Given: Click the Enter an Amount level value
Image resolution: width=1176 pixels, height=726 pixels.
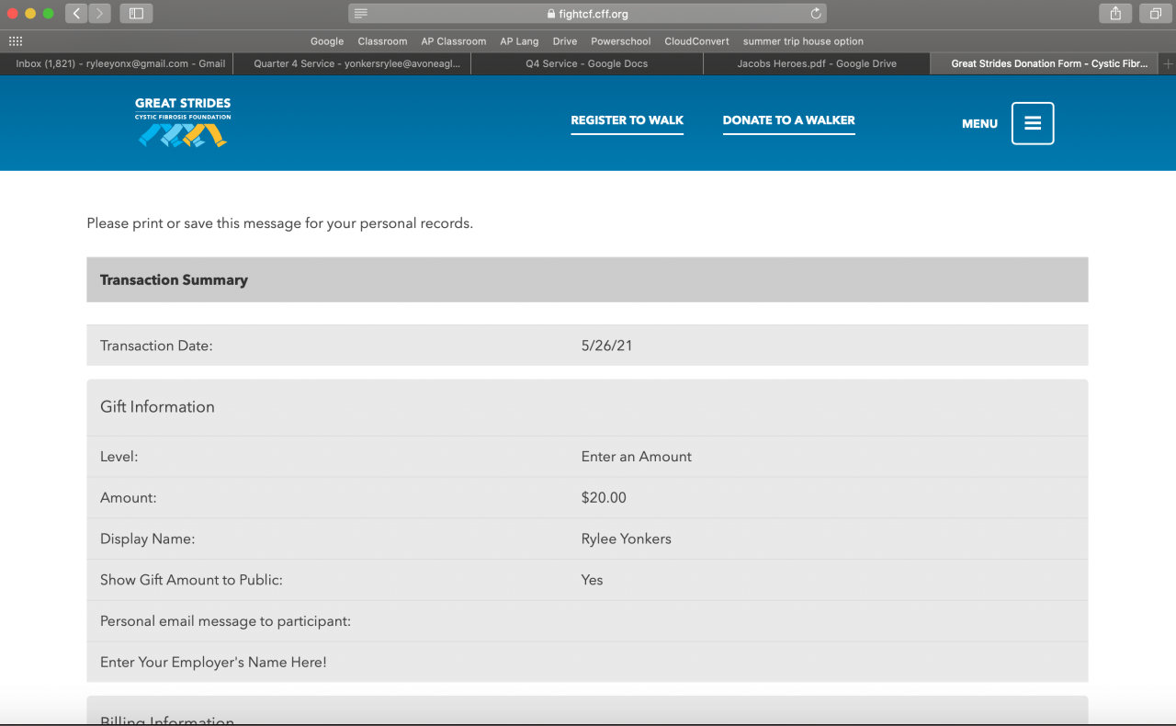Looking at the screenshot, I should [x=637, y=456].
